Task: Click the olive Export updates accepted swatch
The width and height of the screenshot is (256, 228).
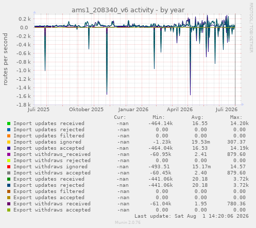Action: pyautogui.click(x=9, y=198)
